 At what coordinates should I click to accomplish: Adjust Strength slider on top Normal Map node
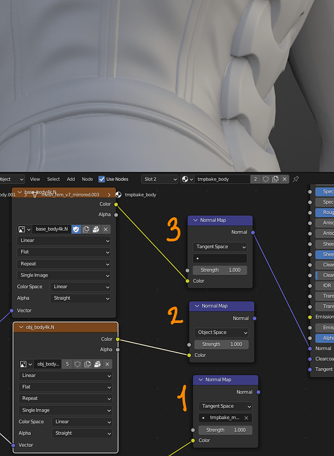coord(220,270)
